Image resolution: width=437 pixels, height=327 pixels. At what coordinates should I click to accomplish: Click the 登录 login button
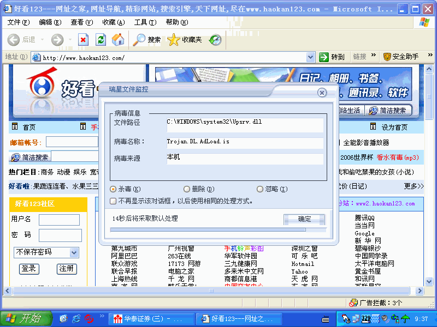pyautogui.click(x=29, y=269)
